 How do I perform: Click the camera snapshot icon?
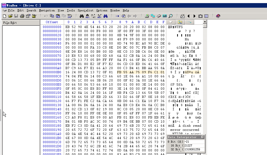click(200, 16)
